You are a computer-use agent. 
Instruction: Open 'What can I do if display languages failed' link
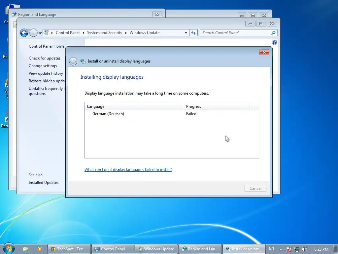128,170
